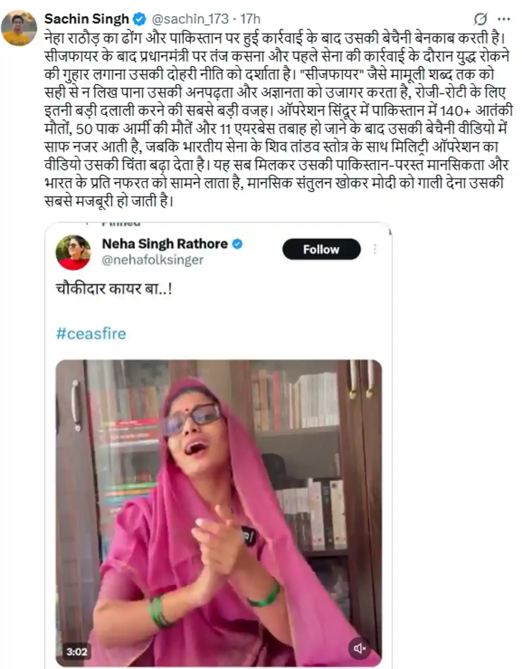This screenshot has width=522, height=669.
Task: Open the #ceasfire hashtag
Action: (x=91, y=333)
